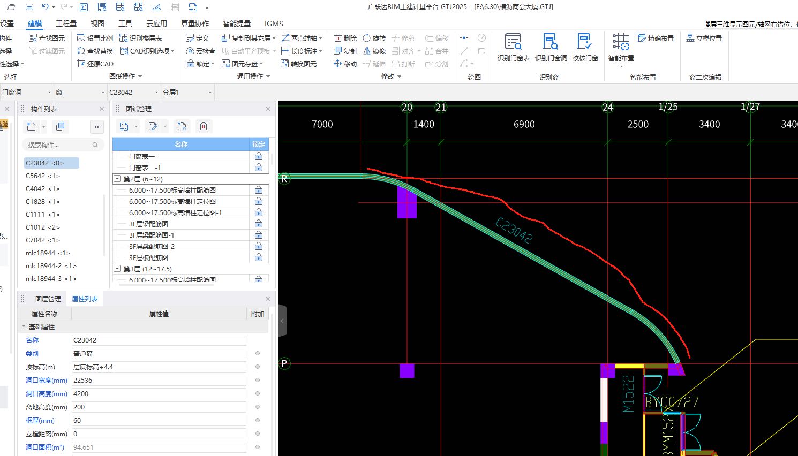Click new component icon in component list
Viewport: 798px width, 456px height.
coord(32,126)
